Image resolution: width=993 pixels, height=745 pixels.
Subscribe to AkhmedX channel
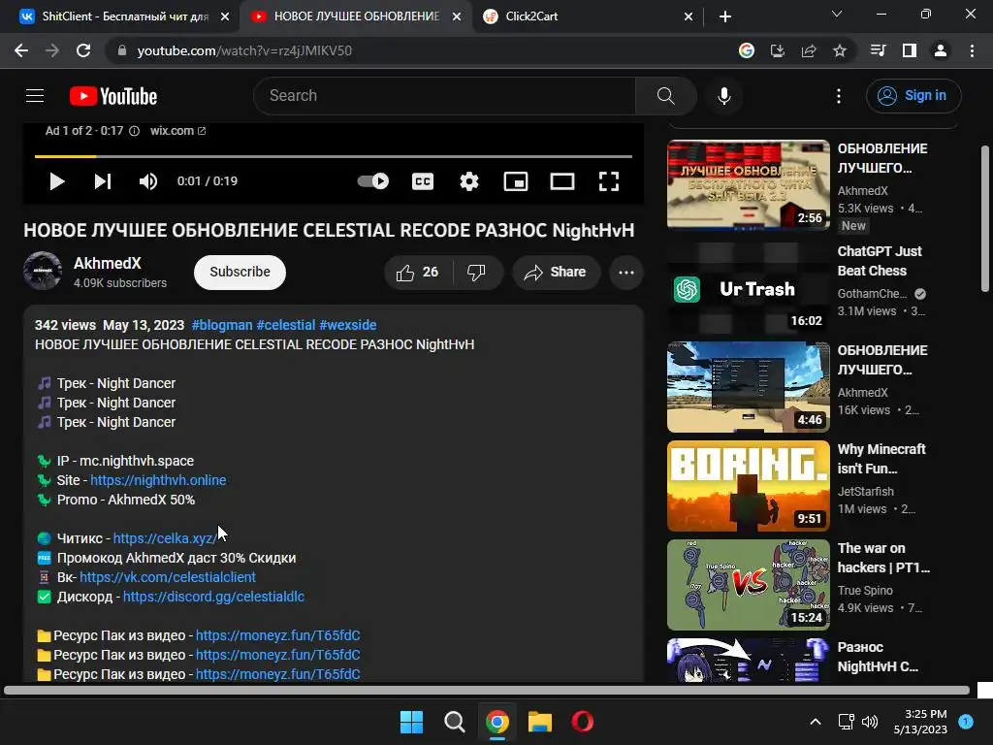click(x=240, y=272)
